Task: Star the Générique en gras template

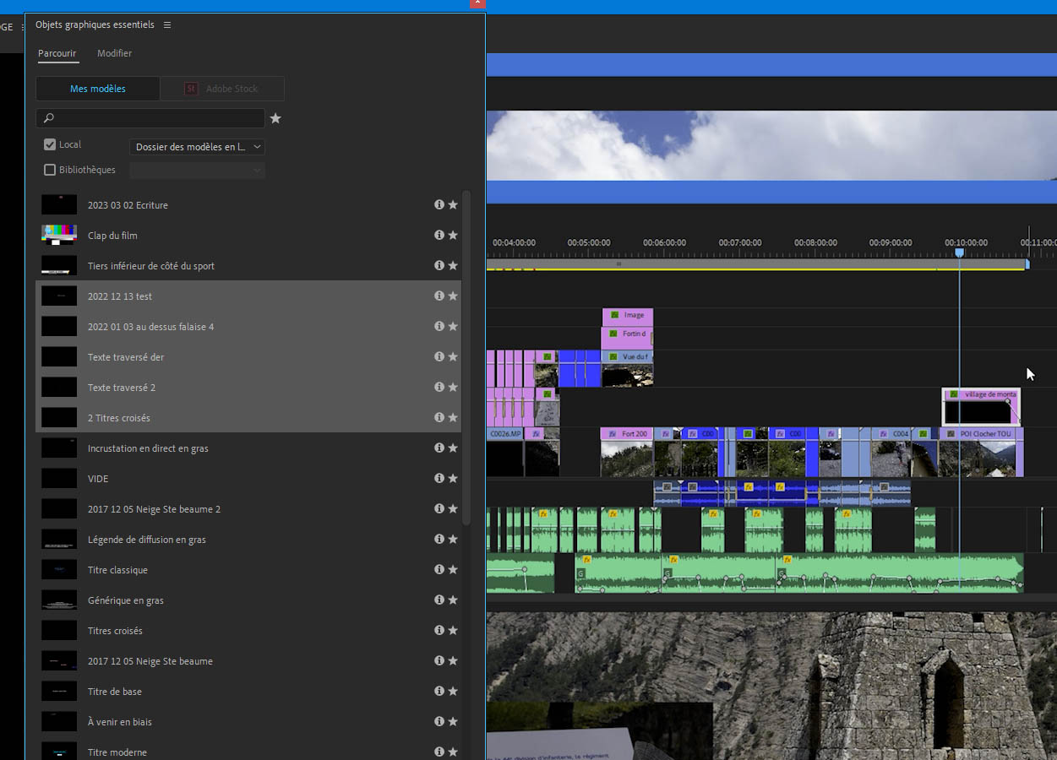Action: [453, 600]
